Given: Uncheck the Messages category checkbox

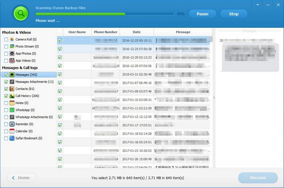Looking at the screenshot, I should 6,75.
